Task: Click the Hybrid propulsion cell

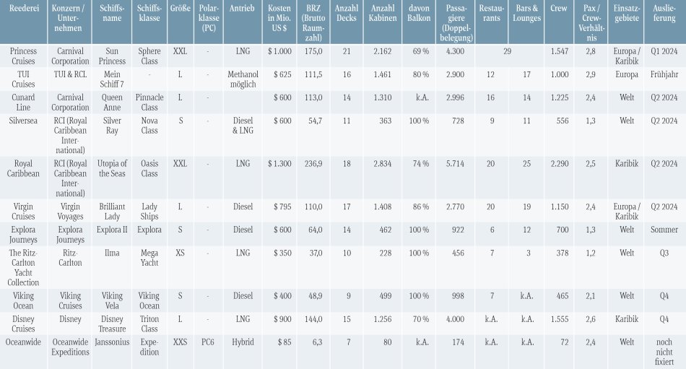Action: [243, 342]
